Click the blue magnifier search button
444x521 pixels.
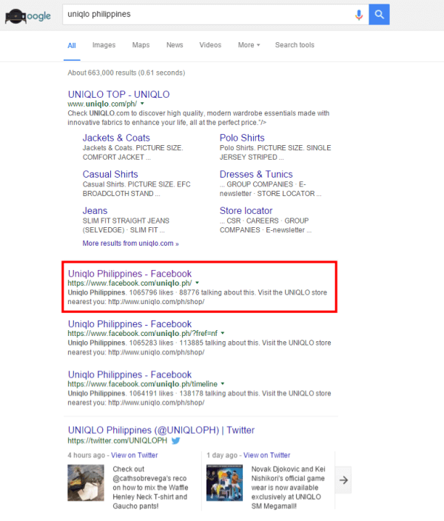coord(379,14)
